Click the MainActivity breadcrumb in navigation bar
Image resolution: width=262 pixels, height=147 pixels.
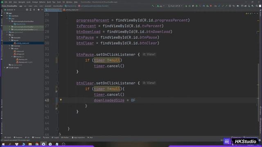tap(71, 6)
